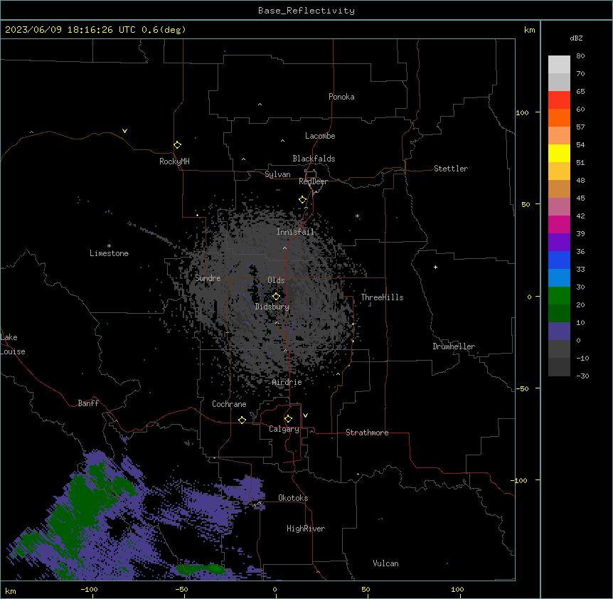
Task: Select the Didsbury label
Action: tap(272, 307)
